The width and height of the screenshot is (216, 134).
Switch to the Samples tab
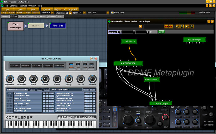[x=31, y=16]
